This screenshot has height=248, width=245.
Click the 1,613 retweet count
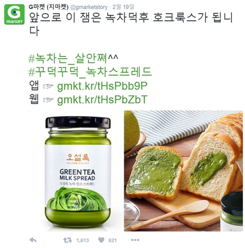coord(83,241)
